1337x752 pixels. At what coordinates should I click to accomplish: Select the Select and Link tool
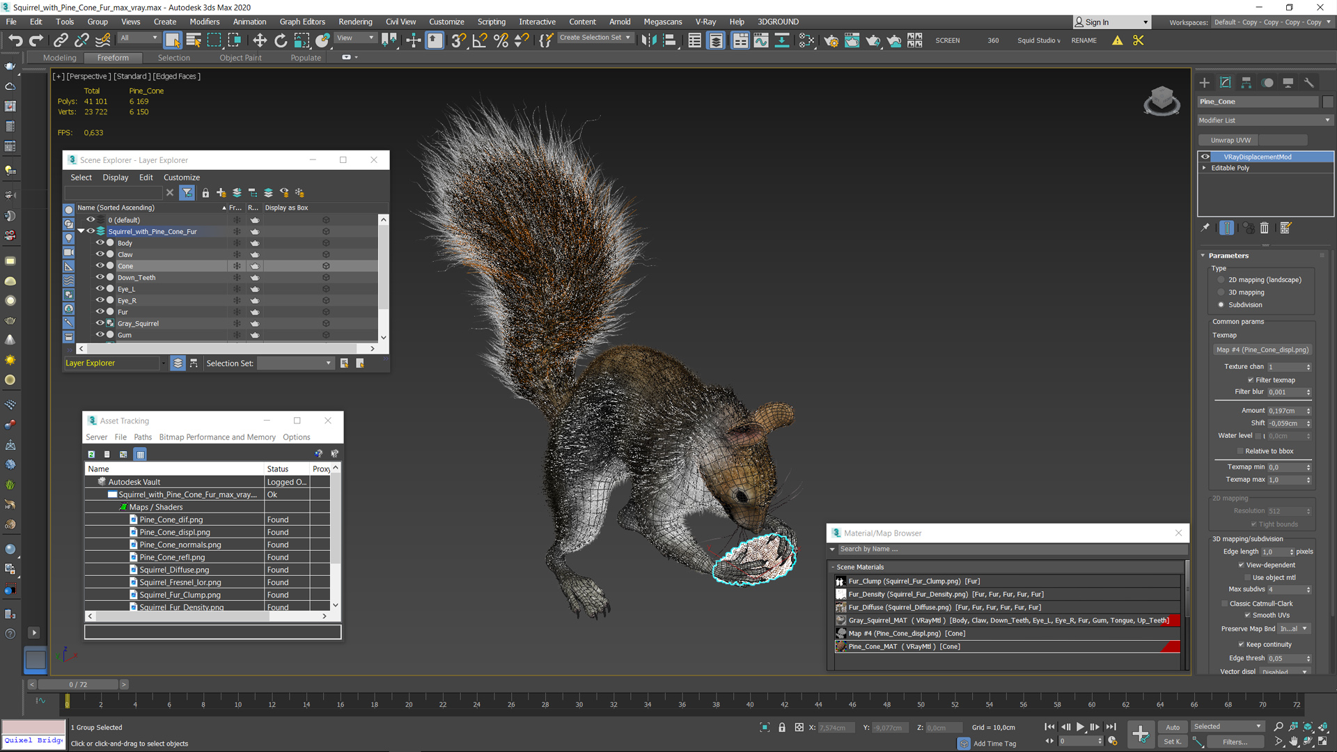[x=61, y=40]
